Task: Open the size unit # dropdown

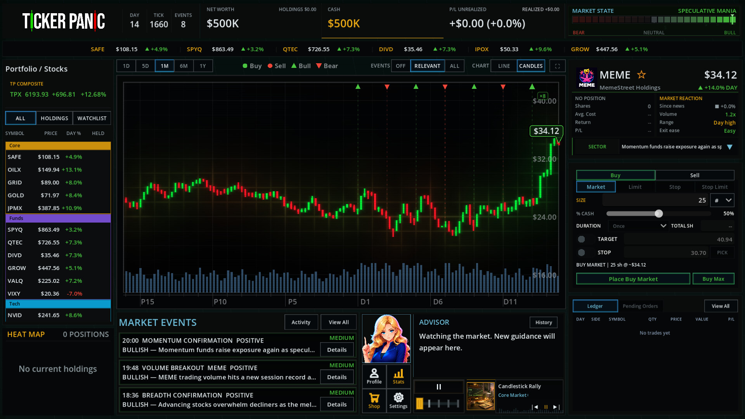Action: [x=722, y=200]
